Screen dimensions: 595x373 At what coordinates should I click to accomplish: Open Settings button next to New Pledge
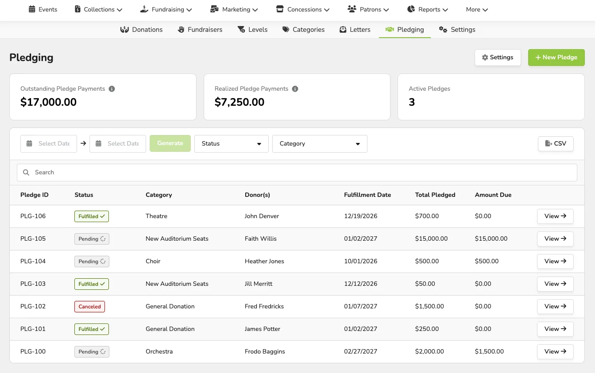[498, 58]
